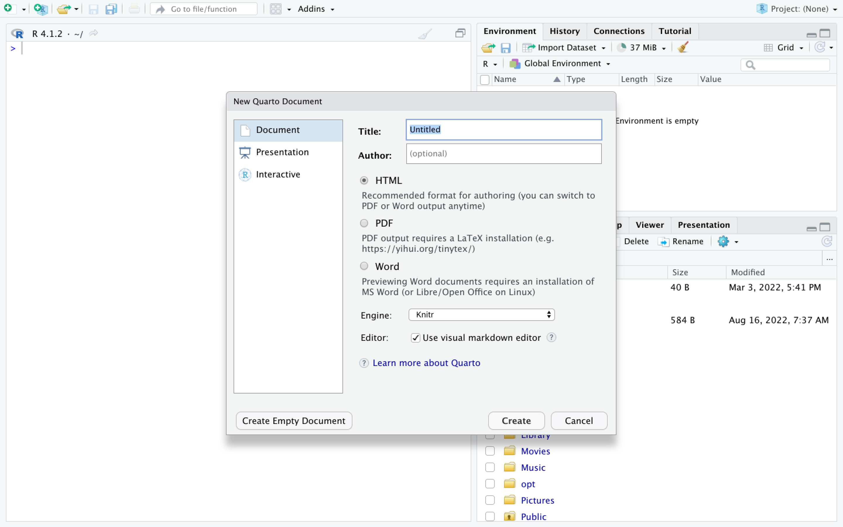This screenshot has width=843, height=527.
Task: Click the Title input field
Action: pyautogui.click(x=504, y=130)
